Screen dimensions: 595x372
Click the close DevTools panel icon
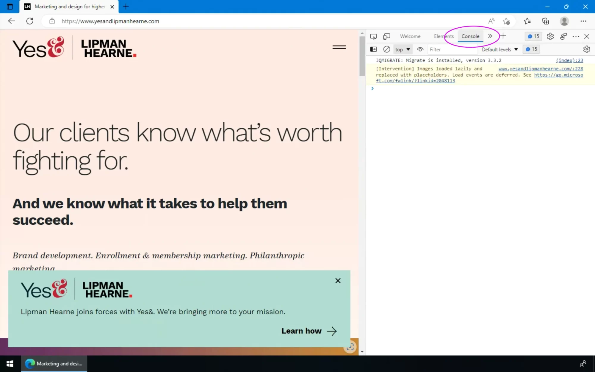coord(587,36)
